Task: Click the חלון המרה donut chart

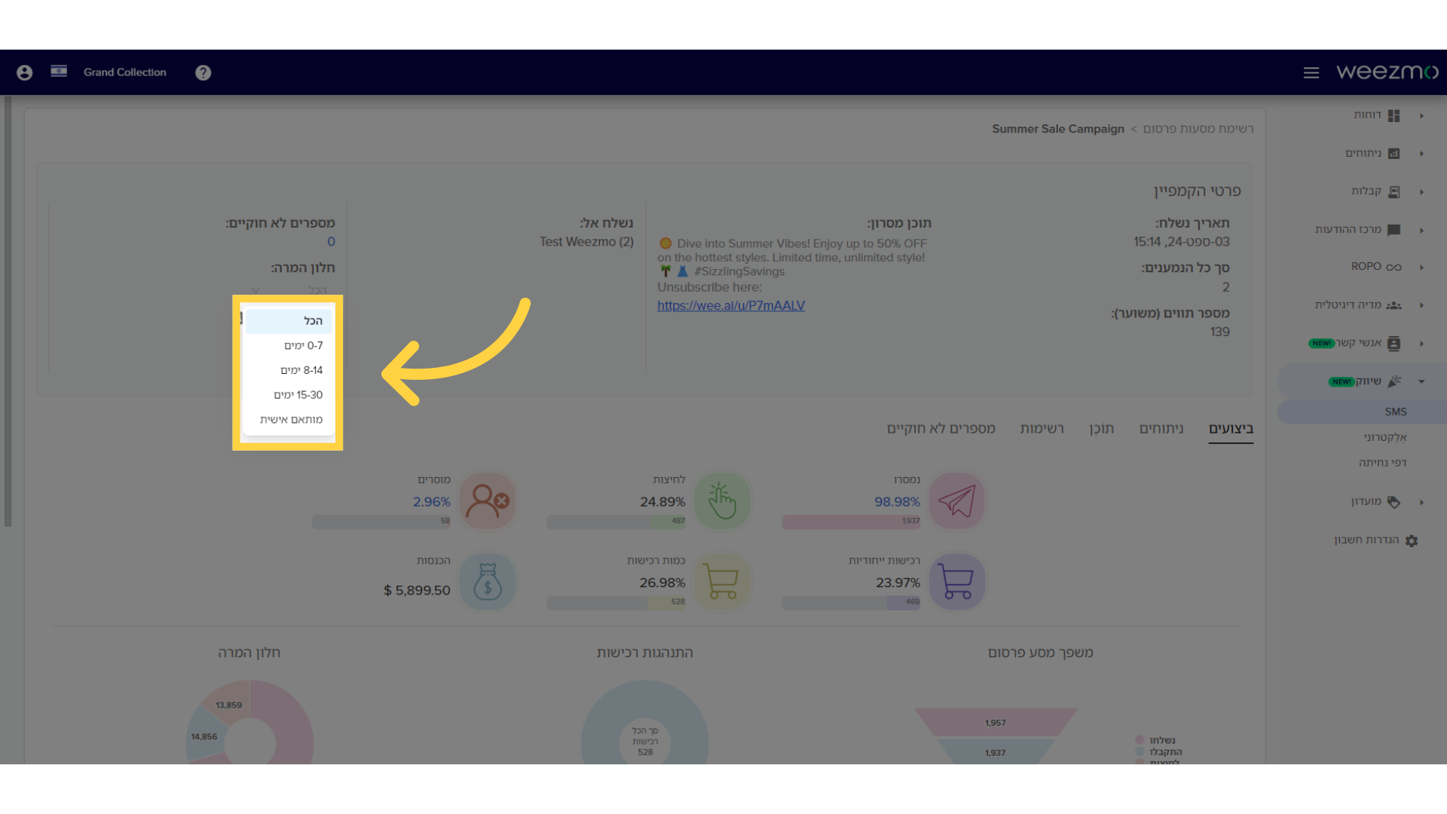Action: [249, 722]
